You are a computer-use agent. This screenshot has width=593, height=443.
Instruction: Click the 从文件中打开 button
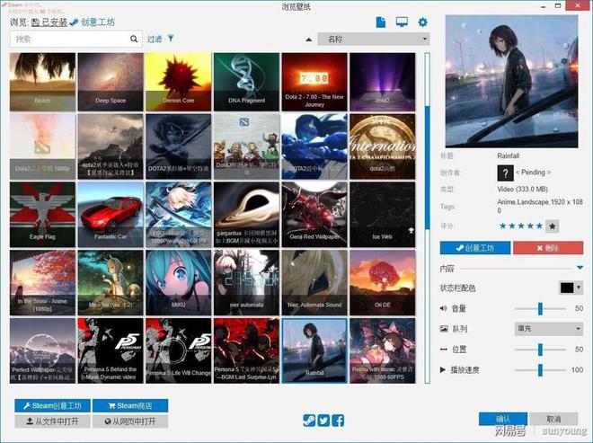point(53,421)
